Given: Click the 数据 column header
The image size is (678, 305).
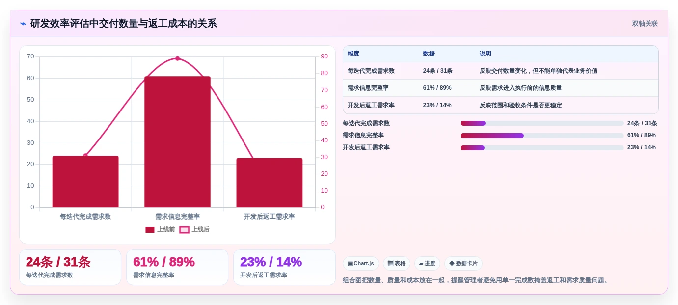Looking at the screenshot, I should pyautogui.click(x=429, y=54).
